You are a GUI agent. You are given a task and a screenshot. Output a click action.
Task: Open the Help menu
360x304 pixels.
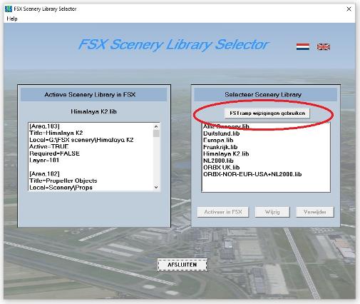point(12,19)
